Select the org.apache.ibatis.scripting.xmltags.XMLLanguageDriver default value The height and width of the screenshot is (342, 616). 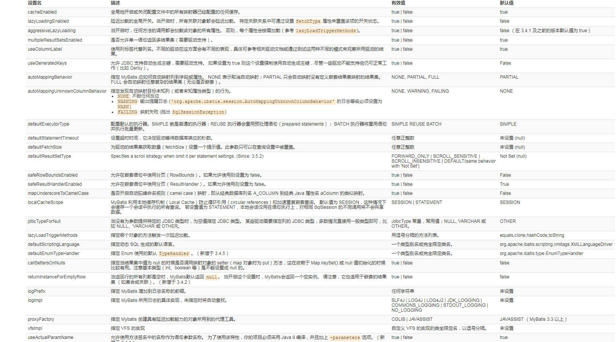[556, 244]
